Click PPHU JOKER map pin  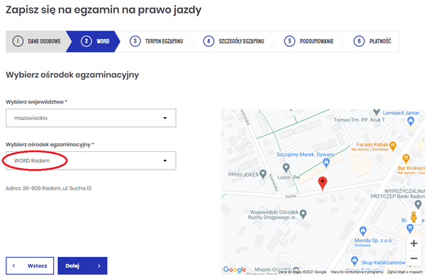263,174
